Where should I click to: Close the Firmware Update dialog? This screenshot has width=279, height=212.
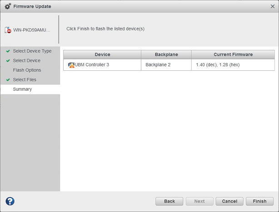pos(273,6)
